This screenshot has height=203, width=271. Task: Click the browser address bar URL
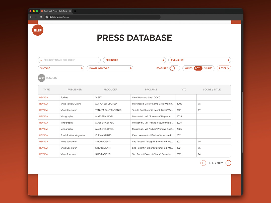[x=59, y=17]
